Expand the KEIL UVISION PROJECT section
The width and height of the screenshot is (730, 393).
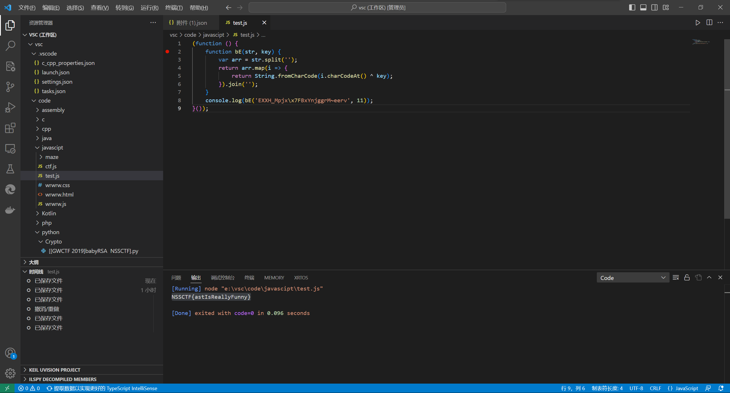coord(54,370)
